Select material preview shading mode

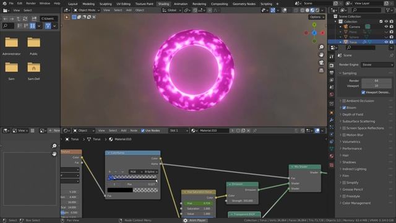click(x=312, y=11)
